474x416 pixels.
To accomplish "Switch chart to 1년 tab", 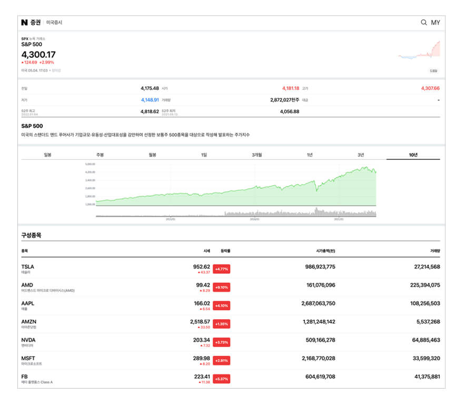I will (x=310, y=155).
